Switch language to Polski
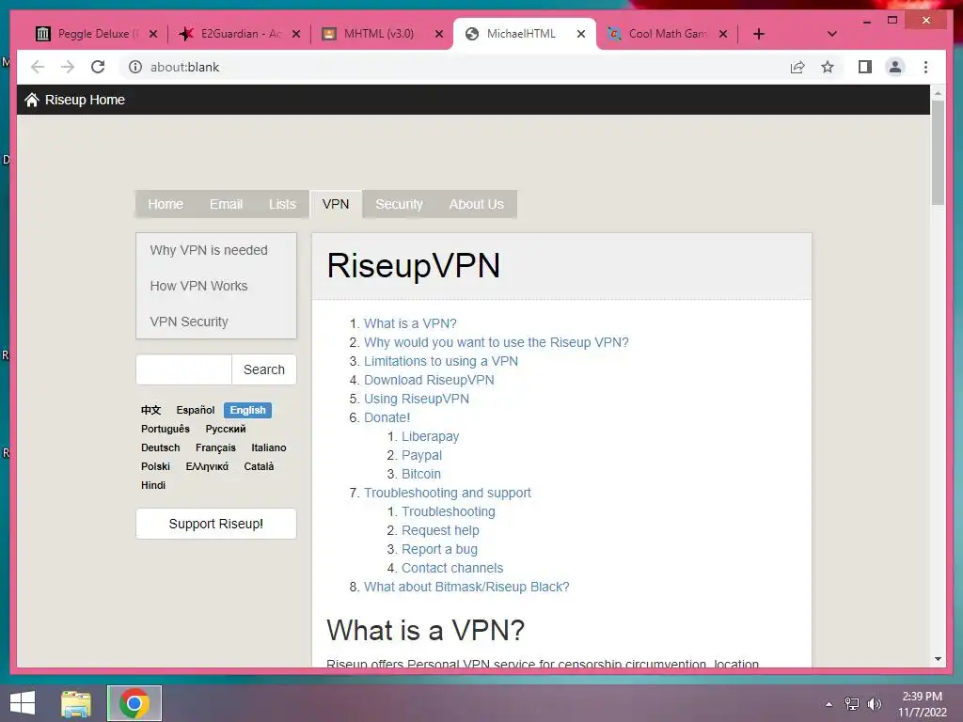Screen dimensions: 963x722 coord(155,466)
